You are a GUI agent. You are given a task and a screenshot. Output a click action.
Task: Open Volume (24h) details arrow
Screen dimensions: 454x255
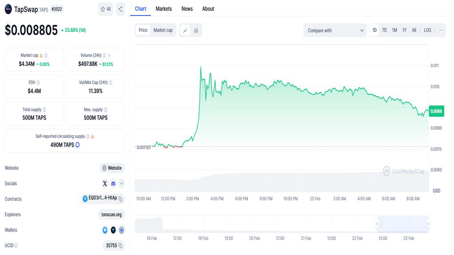click(x=109, y=55)
